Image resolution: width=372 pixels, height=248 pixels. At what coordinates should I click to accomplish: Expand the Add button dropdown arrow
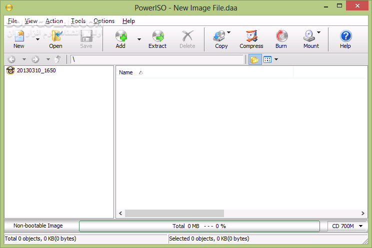tap(139, 39)
